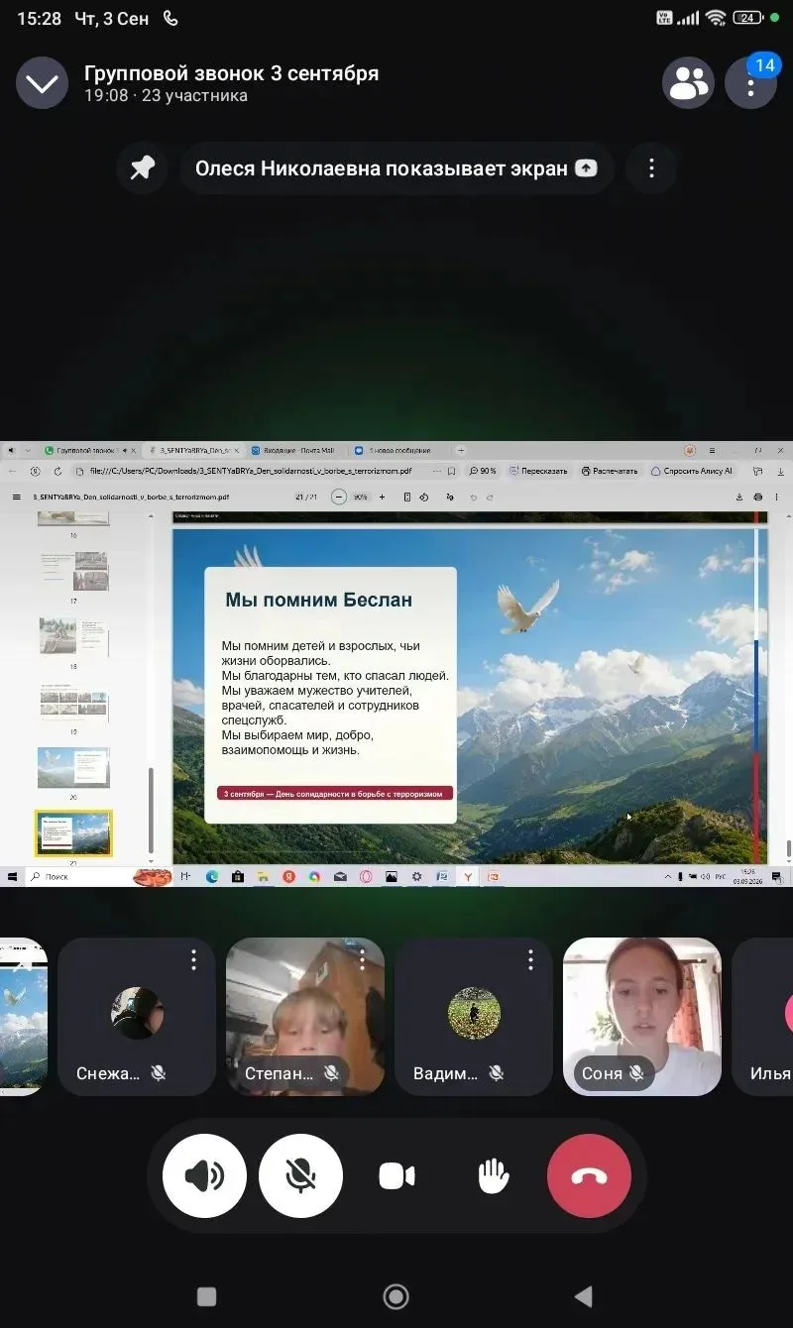
Task: Click PDF zoom-in plus in shared viewer
Action: pyautogui.click(x=383, y=497)
